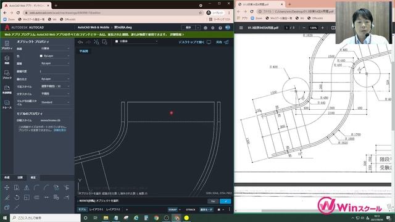Open the プロパティ panel from the sidebar

(7, 45)
